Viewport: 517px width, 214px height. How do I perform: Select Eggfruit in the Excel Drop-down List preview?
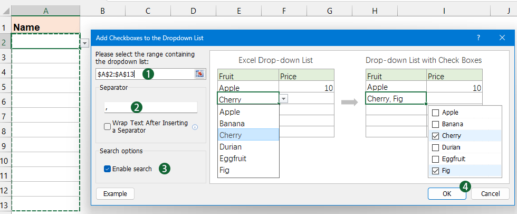coord(248,159)
